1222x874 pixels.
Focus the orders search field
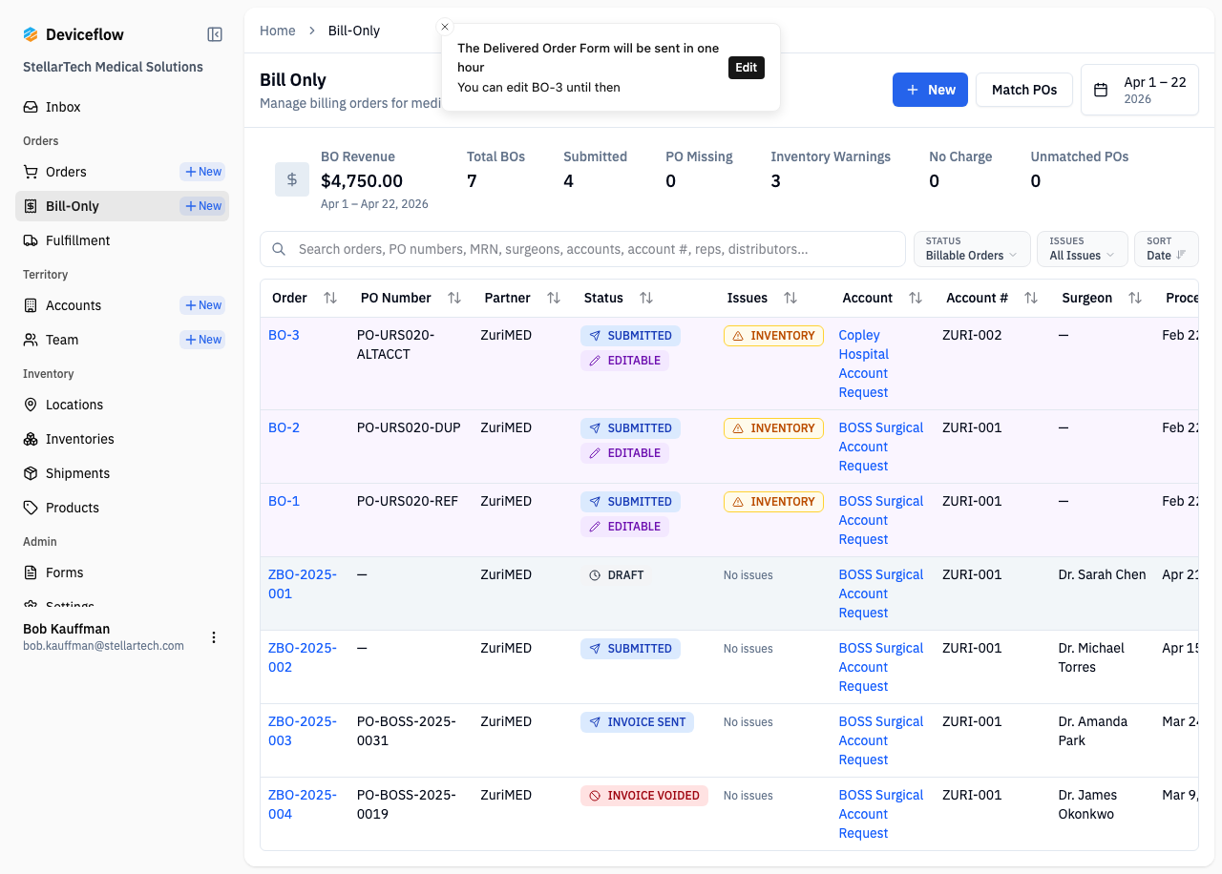(582, 249)
